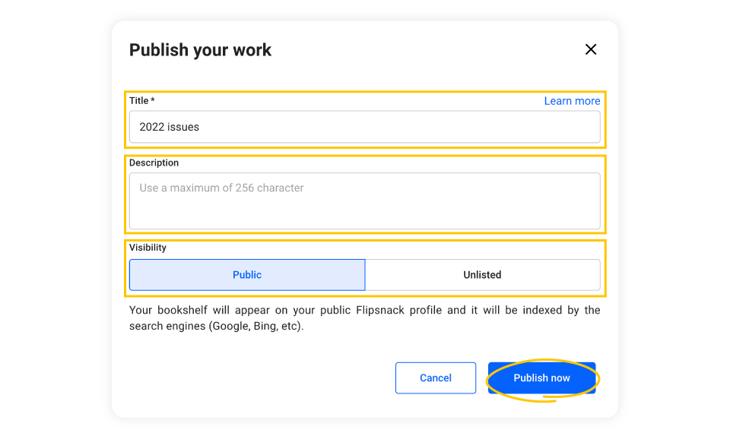Place cursor in the empty Description box
Viewport: 730px width, 439px height.
coord(365,199)
